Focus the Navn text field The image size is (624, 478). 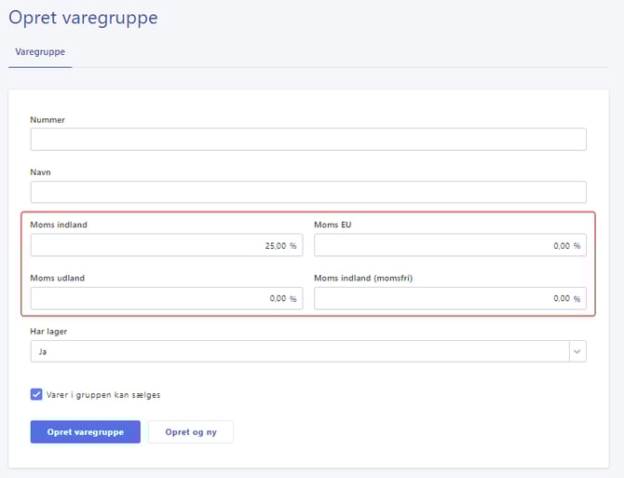pos(308,192)
